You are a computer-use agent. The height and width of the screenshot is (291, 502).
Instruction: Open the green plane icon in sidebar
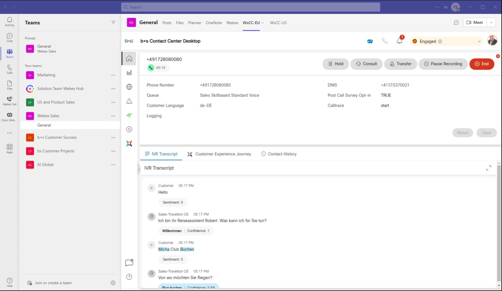pos(129,115)
